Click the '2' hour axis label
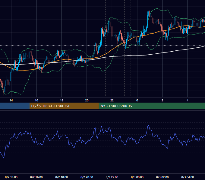The image size is (205, 180). pos(162,100)
